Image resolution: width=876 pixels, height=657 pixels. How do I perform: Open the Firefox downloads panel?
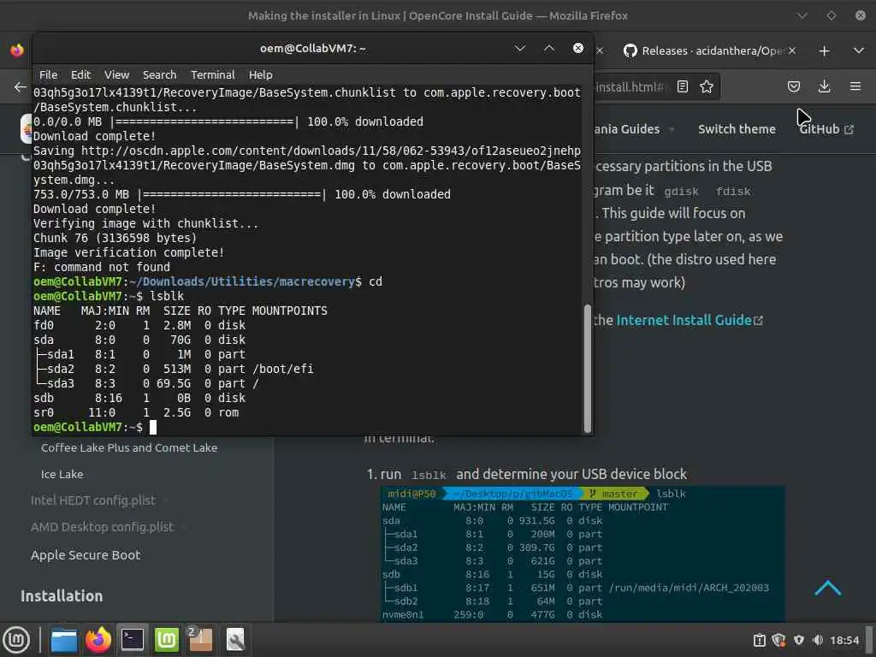[824, 86]
